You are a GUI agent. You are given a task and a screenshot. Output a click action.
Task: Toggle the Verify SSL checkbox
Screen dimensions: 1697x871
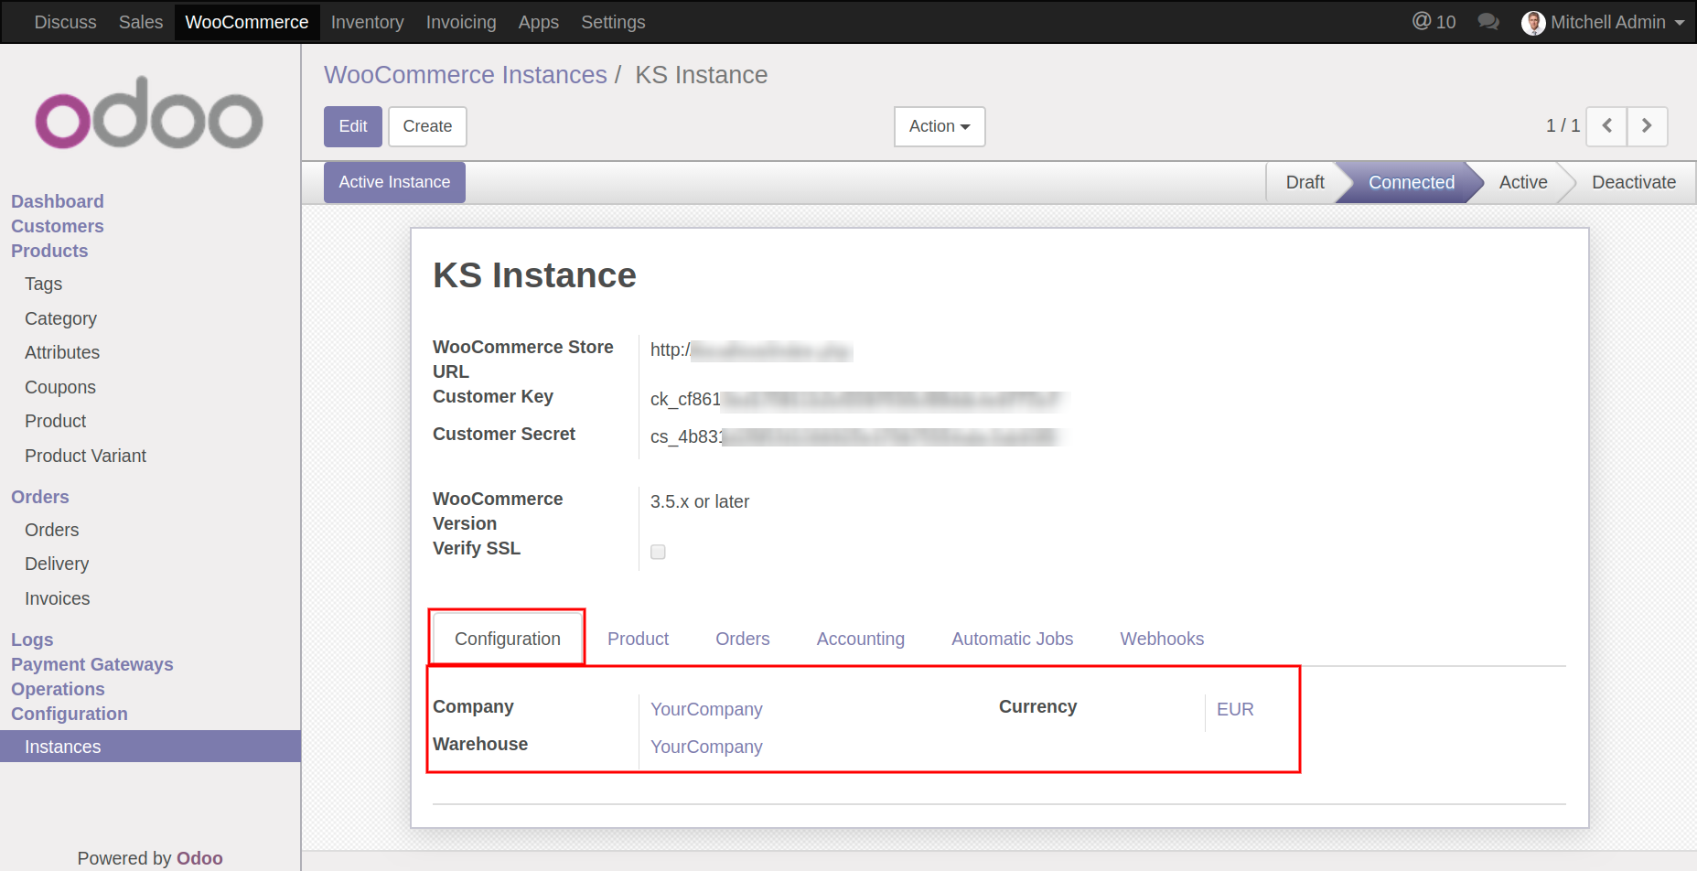point(658,552)
